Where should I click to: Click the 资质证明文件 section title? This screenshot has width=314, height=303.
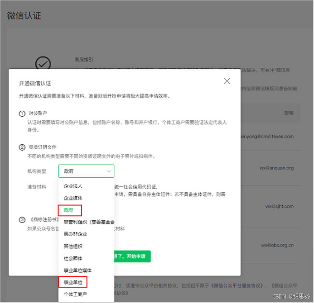pos(43,147)
